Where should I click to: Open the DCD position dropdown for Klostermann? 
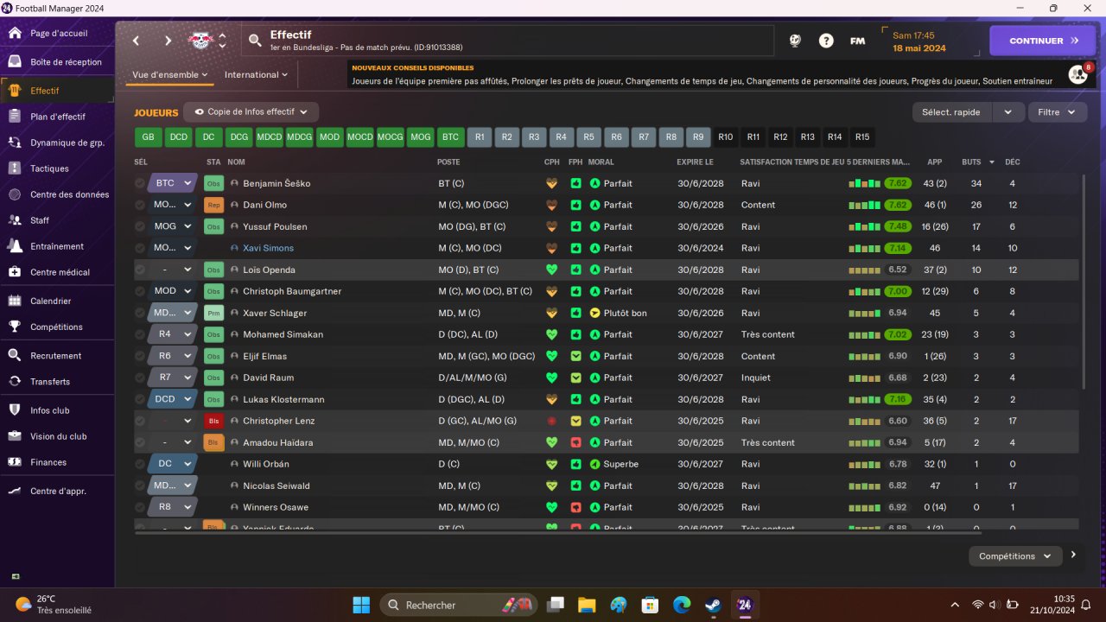click(173, 399)
